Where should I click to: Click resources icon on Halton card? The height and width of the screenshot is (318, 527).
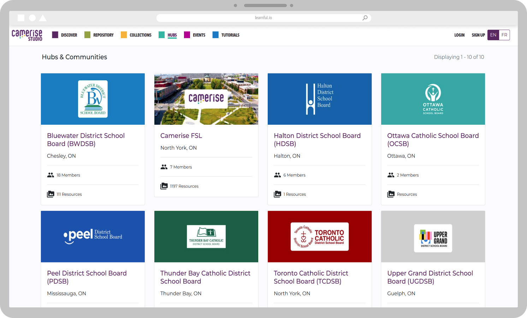click(x=277, y=194)
